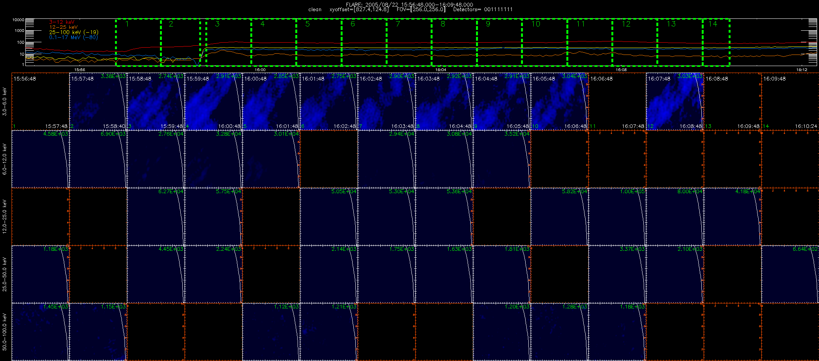
Task: Click the blue '0.1-17 MeV (-80)' legend entry
Action: tap(73, 37)
